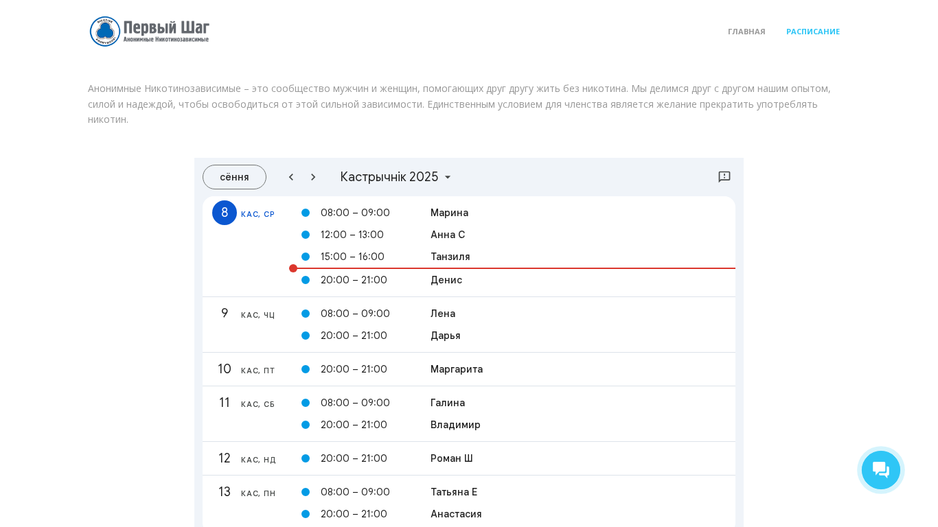This screenshot has height=527, width=938.
Task: Open the Роман Ш event entry
Action: point(451,458)
